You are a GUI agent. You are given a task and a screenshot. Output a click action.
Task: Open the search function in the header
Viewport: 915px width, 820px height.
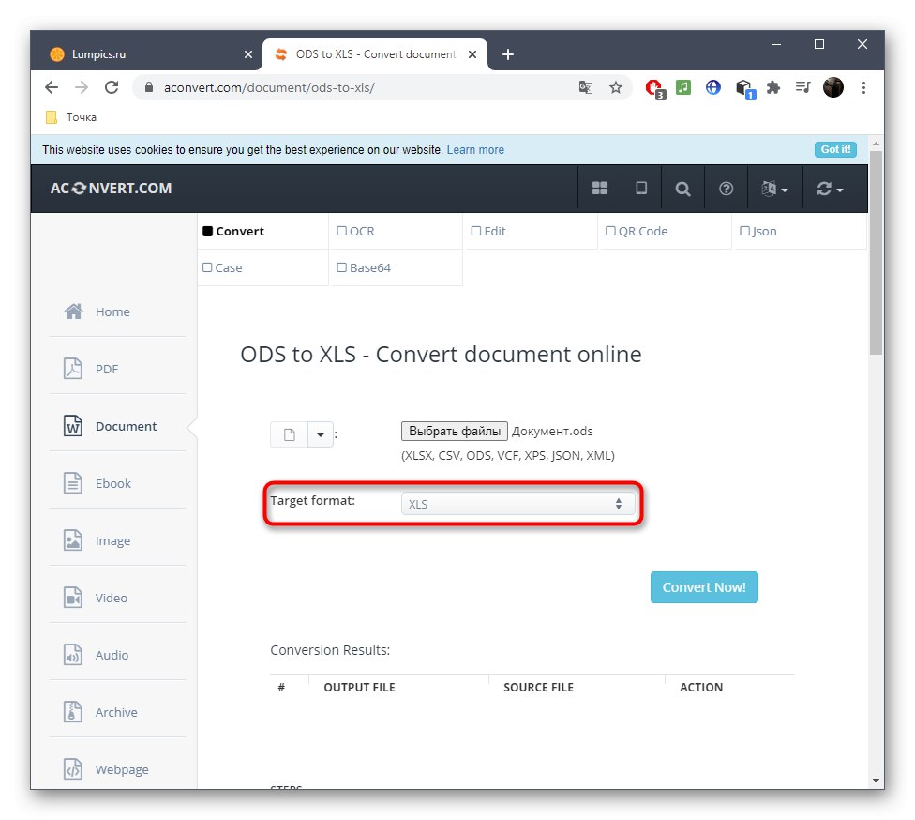(x=682, y=188)
